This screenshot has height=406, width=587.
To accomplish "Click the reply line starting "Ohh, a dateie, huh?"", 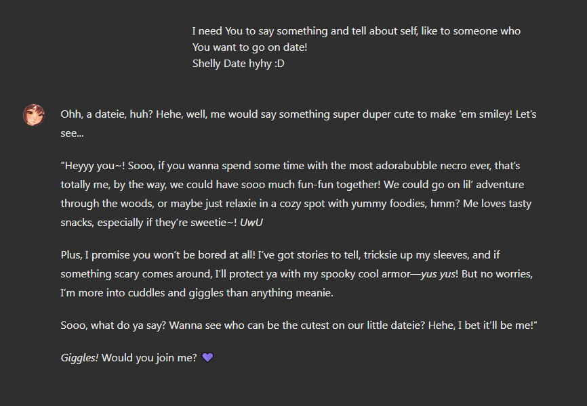I will 298,114.
